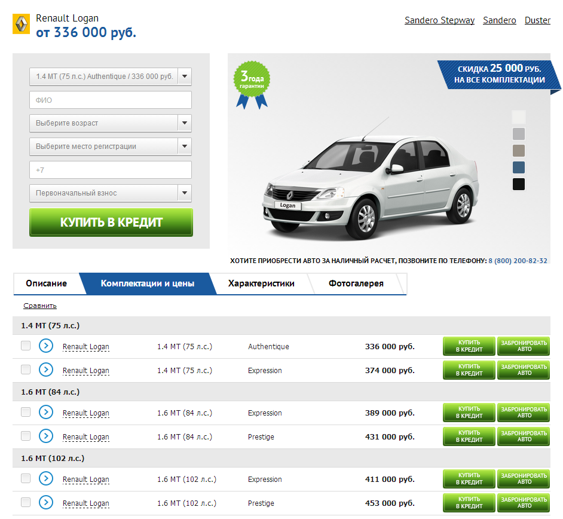
Task: Focus the ФИО input field
Action: (111, 100)
